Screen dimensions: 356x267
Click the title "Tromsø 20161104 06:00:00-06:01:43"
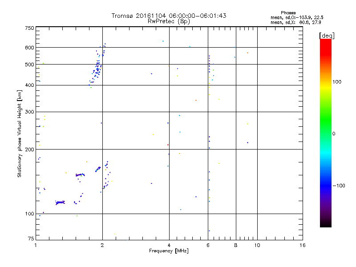point(169,16)
